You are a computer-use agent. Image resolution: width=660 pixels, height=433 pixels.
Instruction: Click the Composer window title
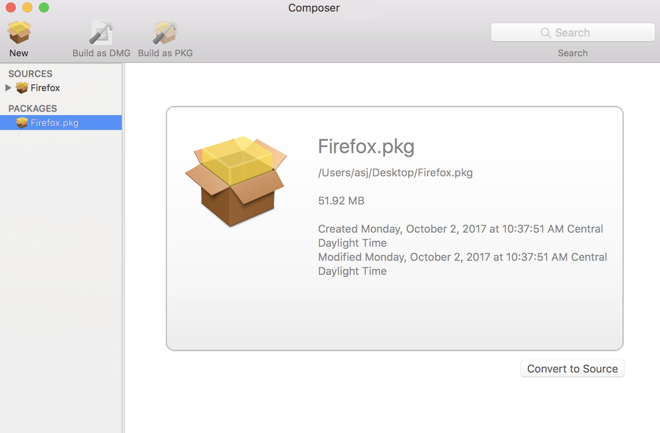pos(314,8)
